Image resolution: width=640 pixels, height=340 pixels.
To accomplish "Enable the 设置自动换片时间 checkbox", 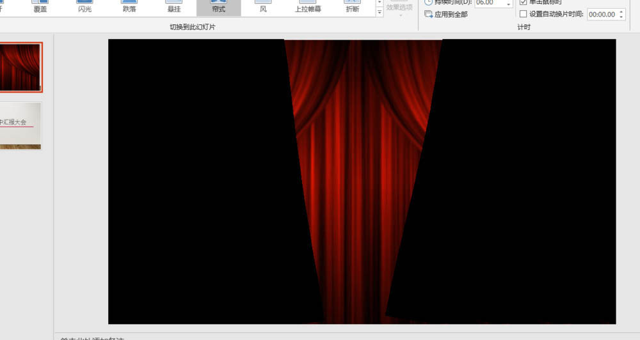I will tap(523, 14).
